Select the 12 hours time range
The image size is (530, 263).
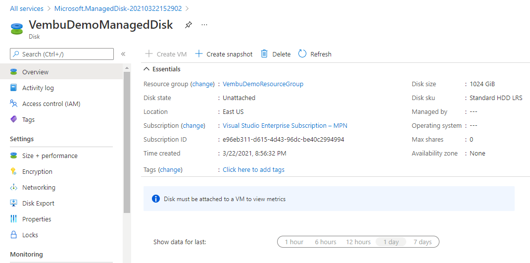pyautogui.click(x=358, y=242)
